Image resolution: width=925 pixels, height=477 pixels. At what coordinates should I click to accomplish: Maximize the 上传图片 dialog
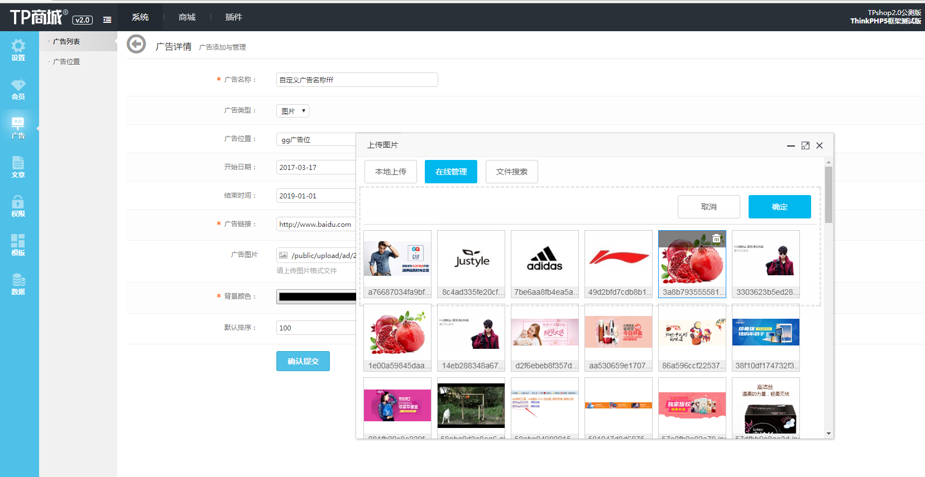click(x=805, y=145)
